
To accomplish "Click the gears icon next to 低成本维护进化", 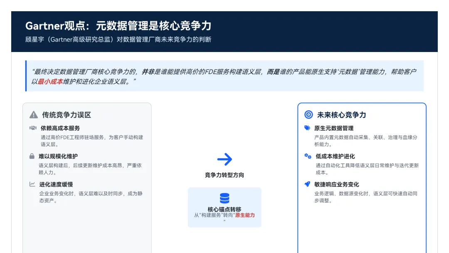I will click(x=308, y=156).
